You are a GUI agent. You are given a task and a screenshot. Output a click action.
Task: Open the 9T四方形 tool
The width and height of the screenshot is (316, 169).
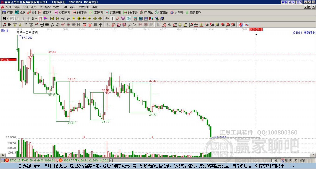click(x=113, y=12)
